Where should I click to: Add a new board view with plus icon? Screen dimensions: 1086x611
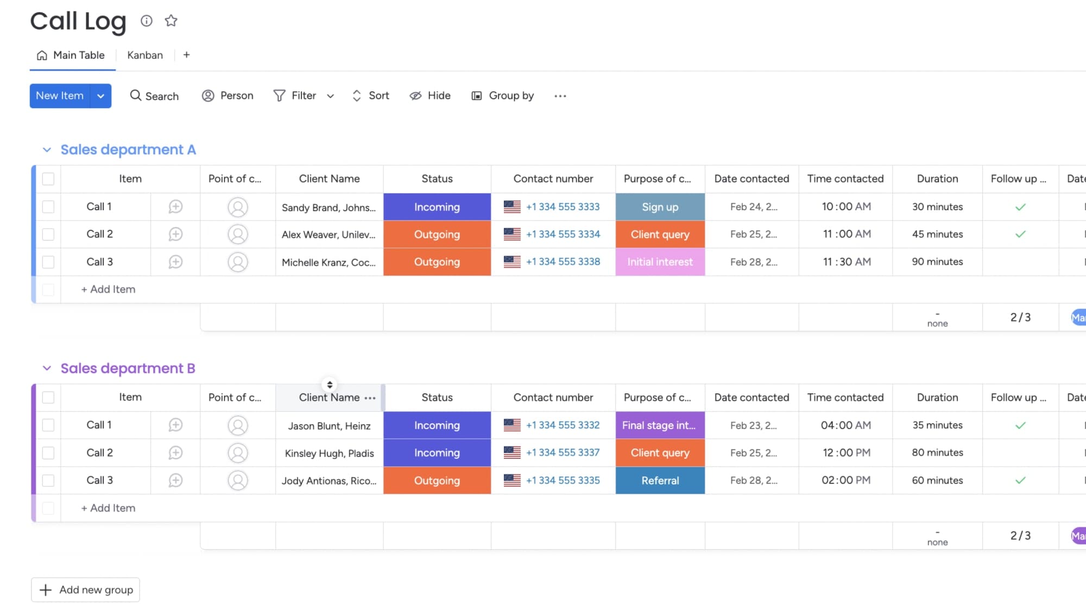[186, 55]
